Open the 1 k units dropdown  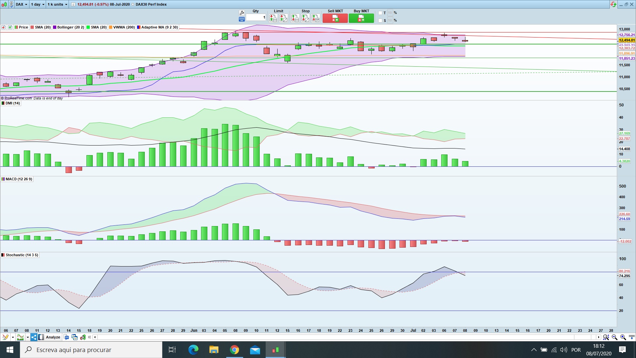point(57,4)
